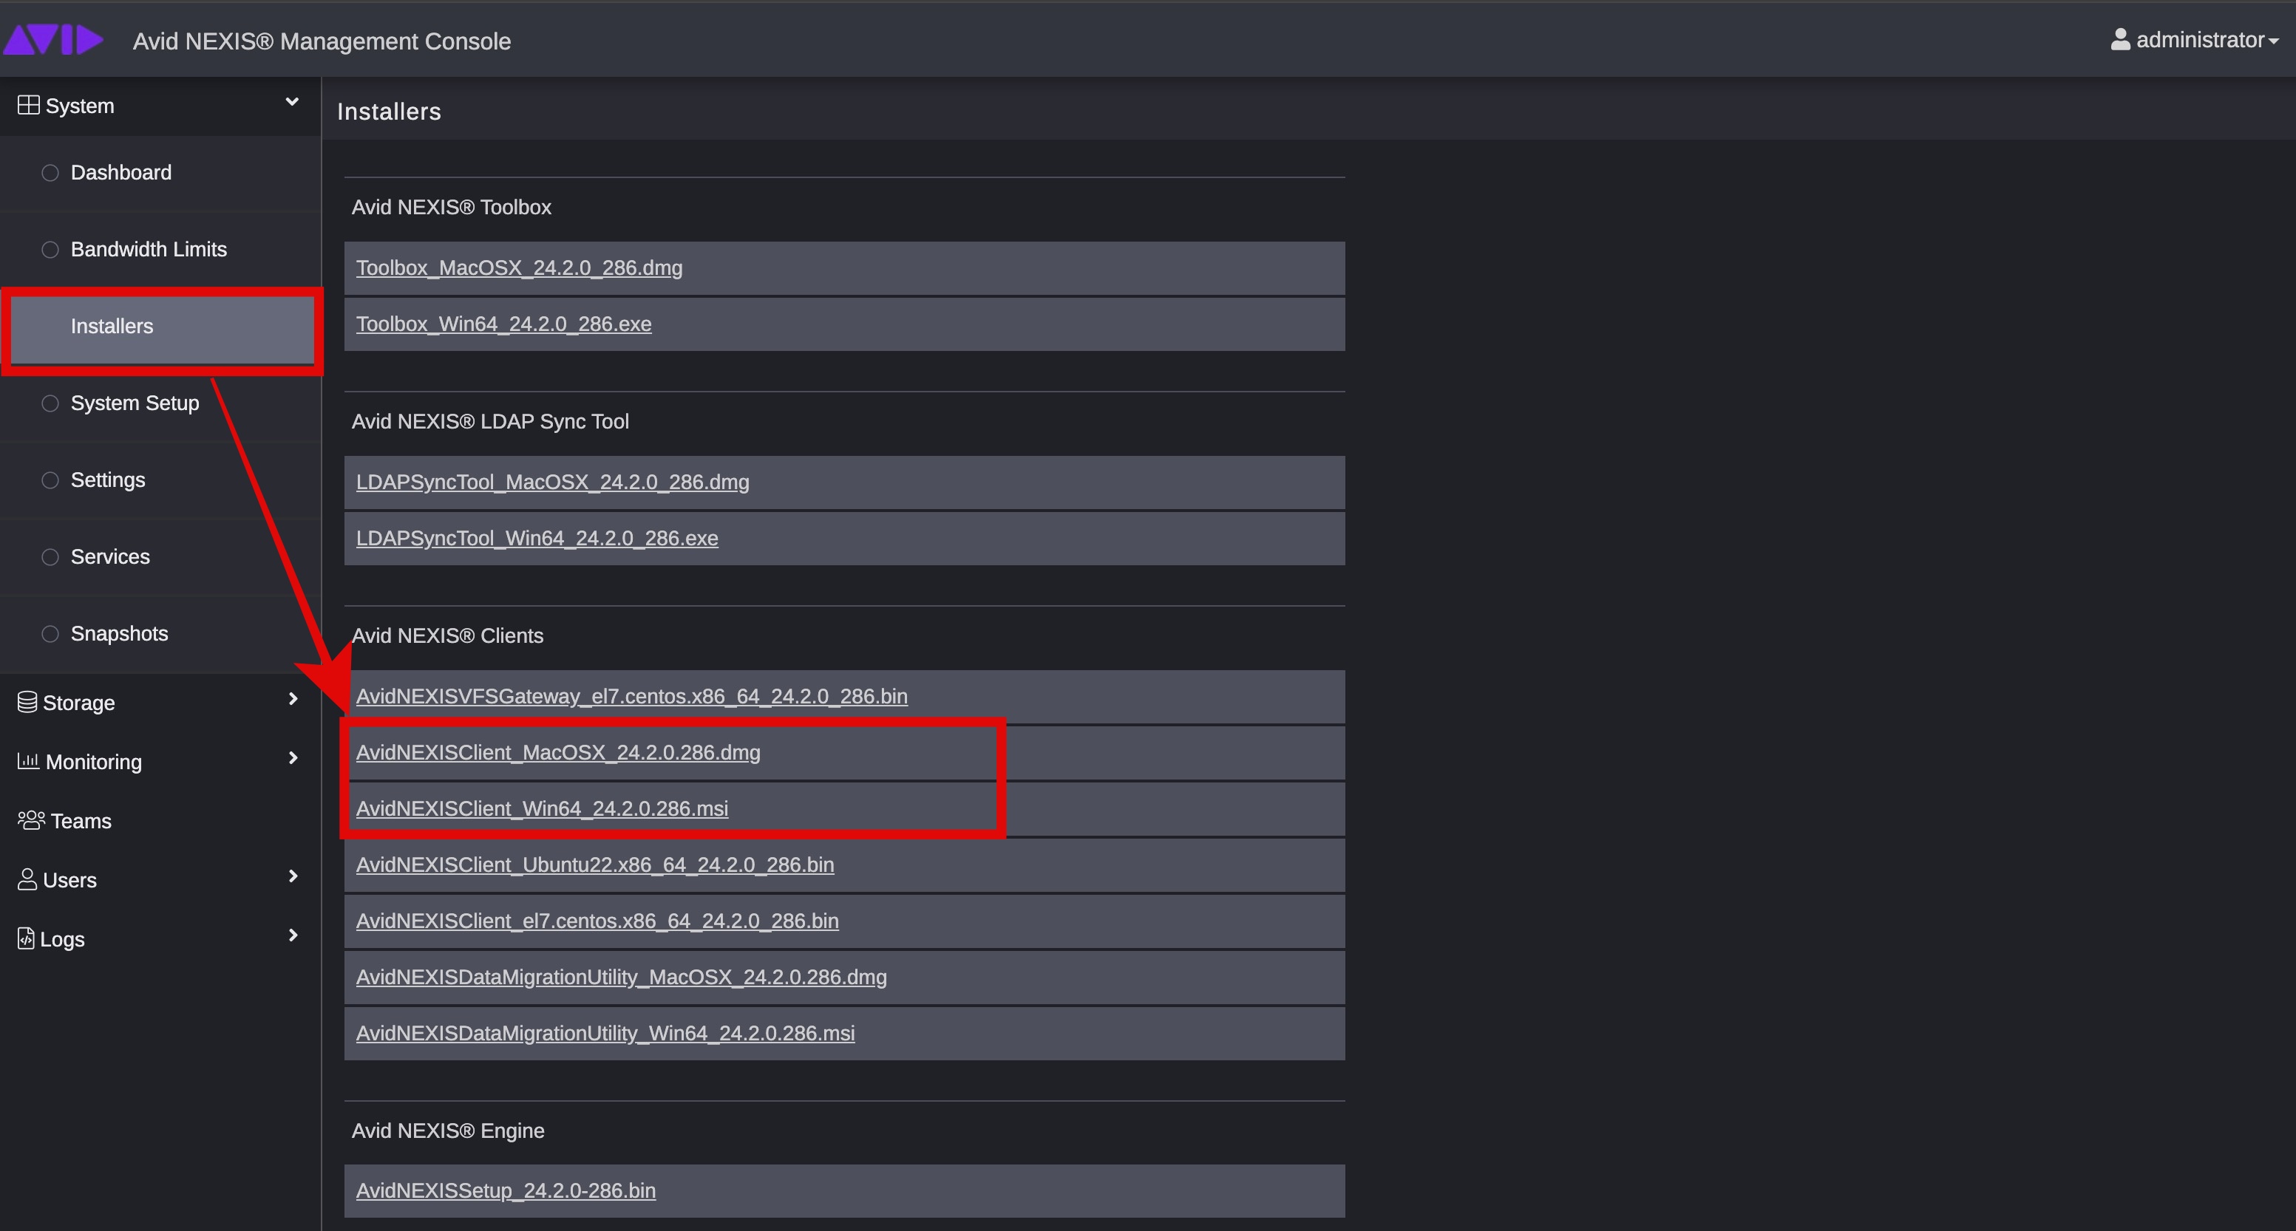2296x1231 pixels.
Task: Select the Services radio circle
Action: click(x=50, y=556)
